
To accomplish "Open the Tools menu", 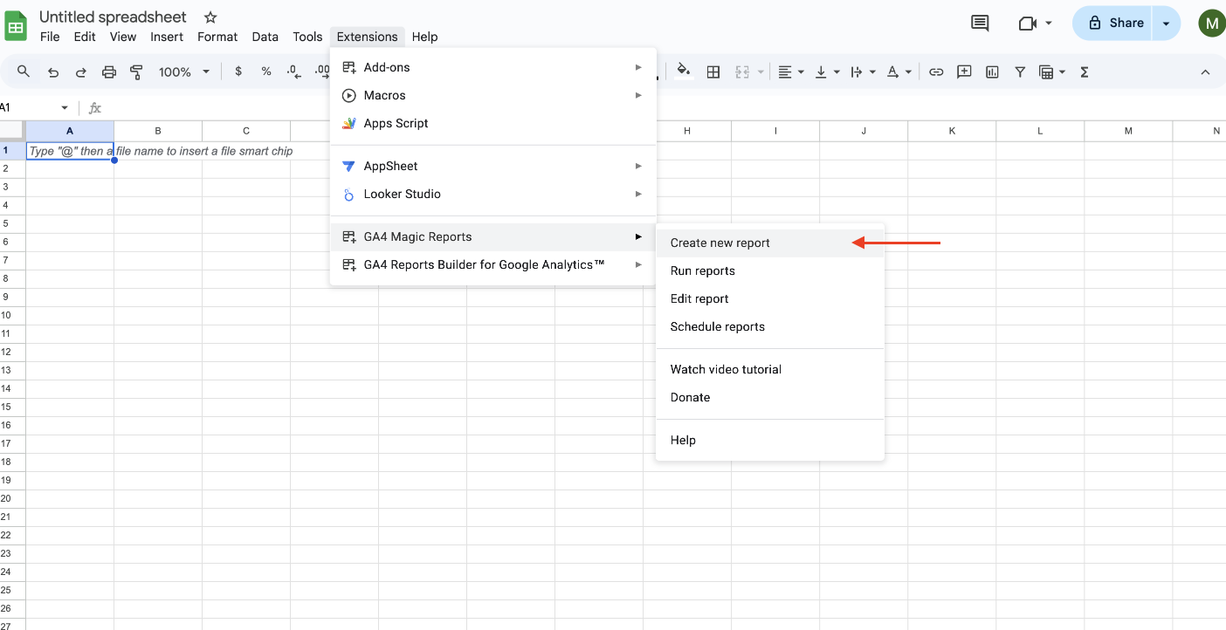I will (307, 37).
